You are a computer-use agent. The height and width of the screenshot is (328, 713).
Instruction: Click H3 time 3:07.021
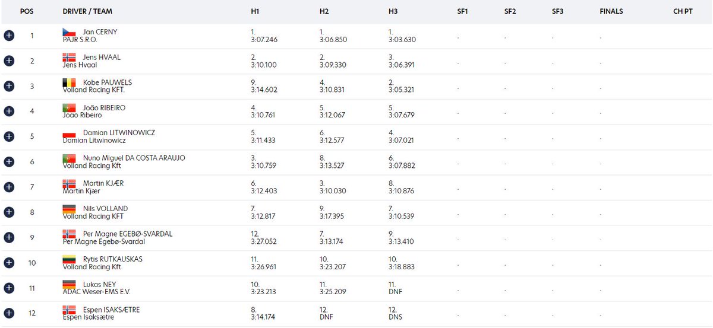[x=401, y=141]
